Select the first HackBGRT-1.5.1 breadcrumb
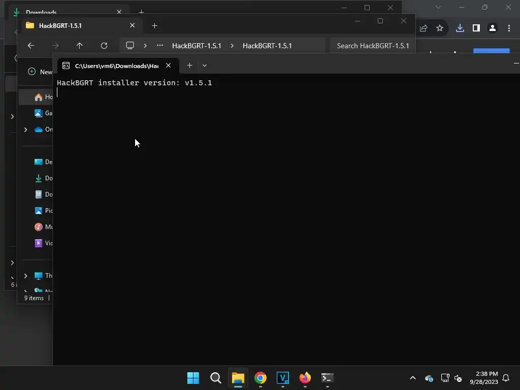This screenshot has width=520, height=390. click(x=197, y=46)
